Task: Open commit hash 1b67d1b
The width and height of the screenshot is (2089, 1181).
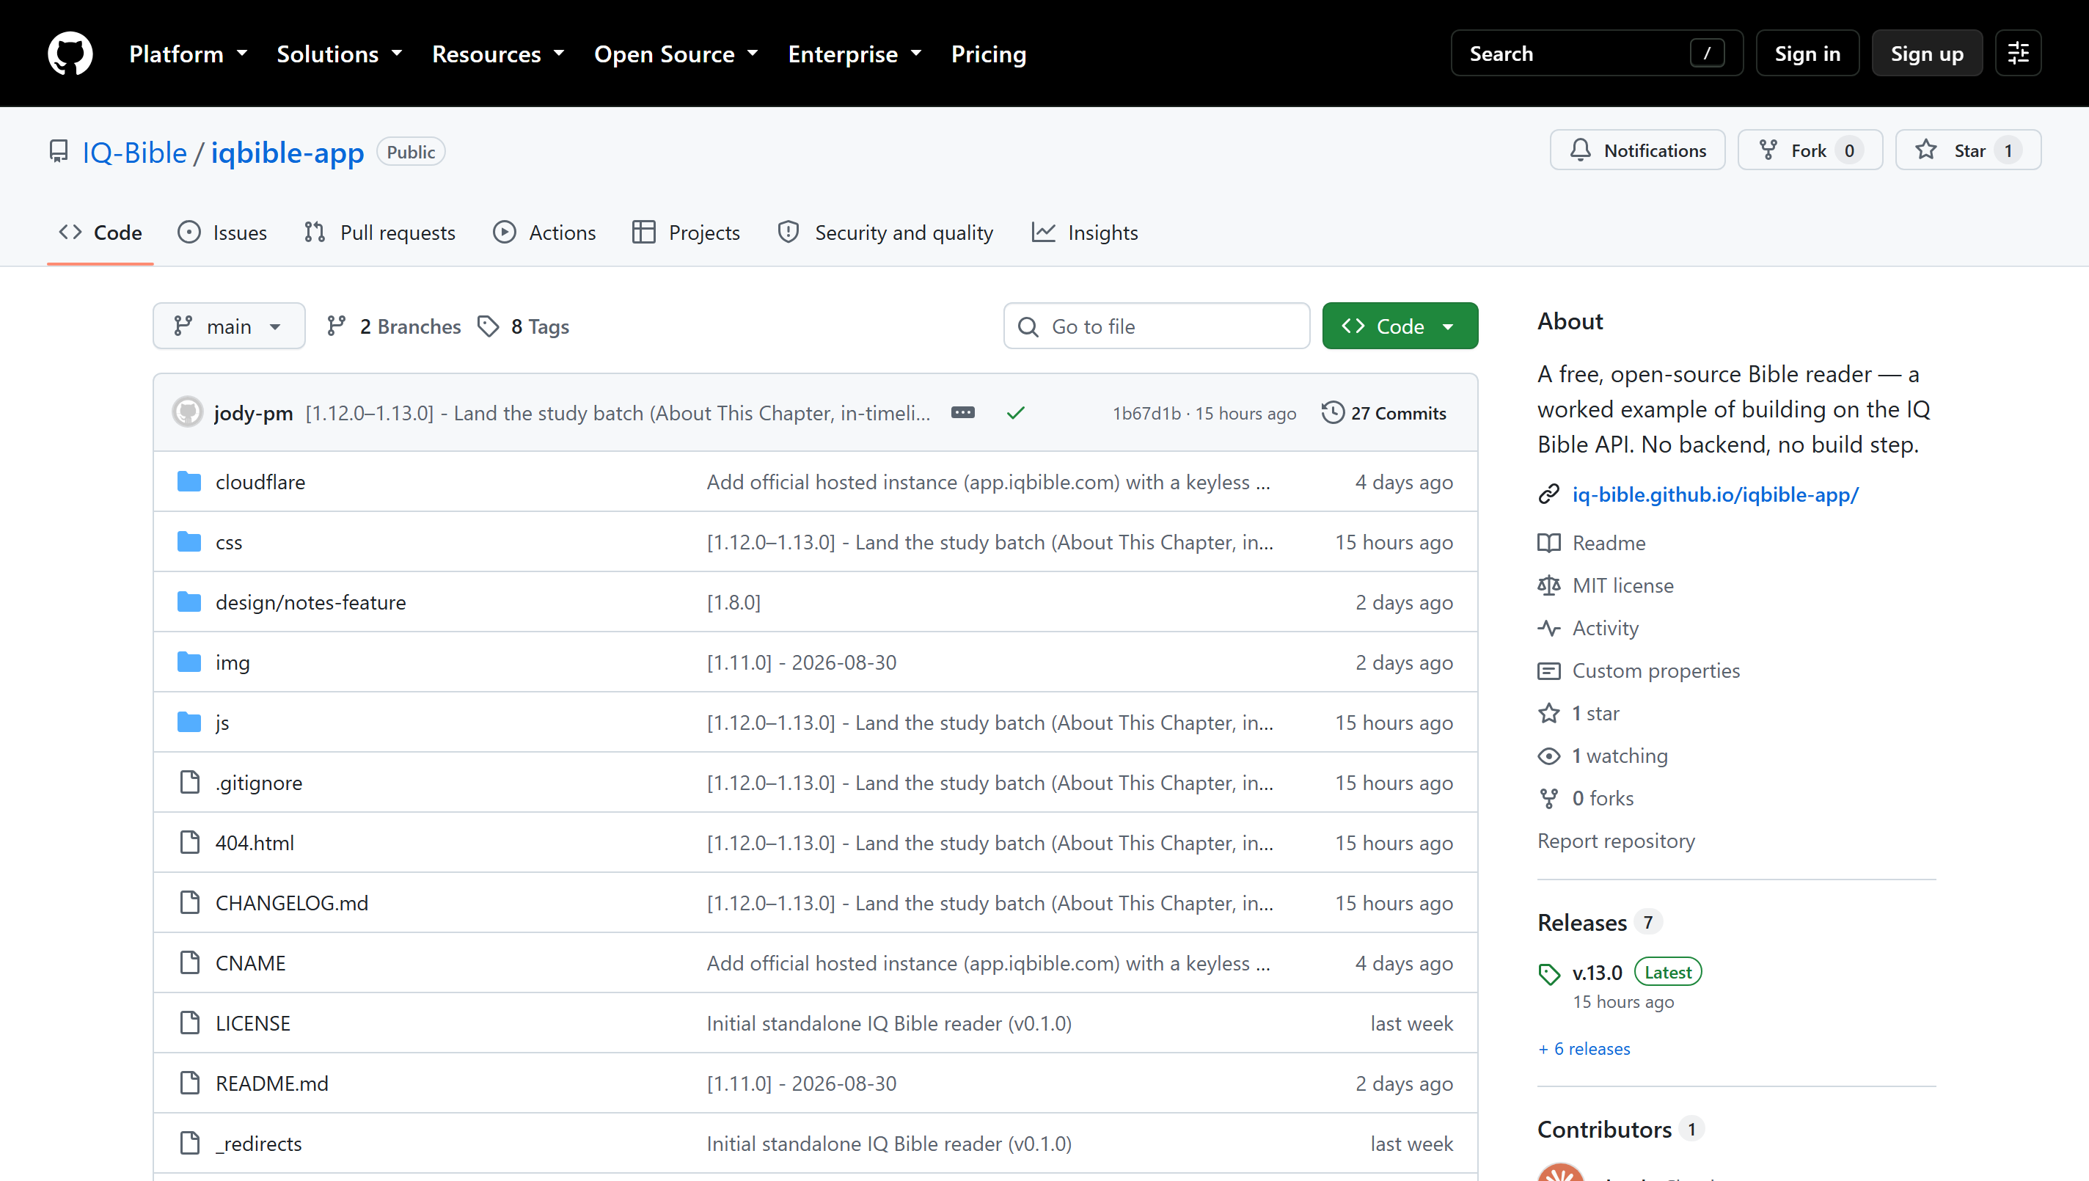Action: click(1146, 414)
